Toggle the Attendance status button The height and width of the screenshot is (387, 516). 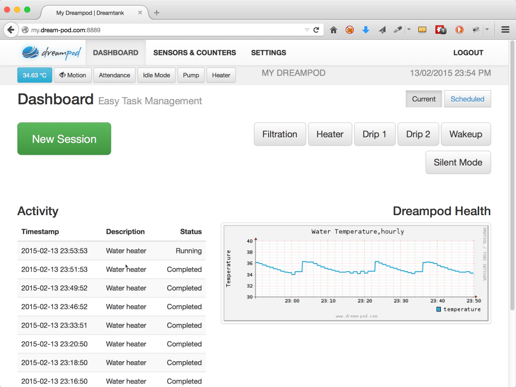(114, 75)
